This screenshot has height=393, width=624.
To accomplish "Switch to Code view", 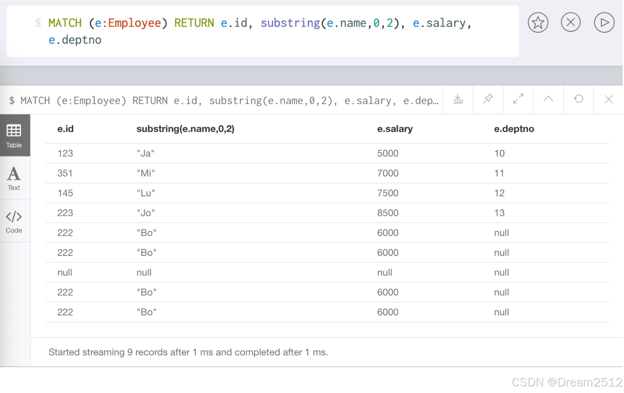I will (14, 221).
